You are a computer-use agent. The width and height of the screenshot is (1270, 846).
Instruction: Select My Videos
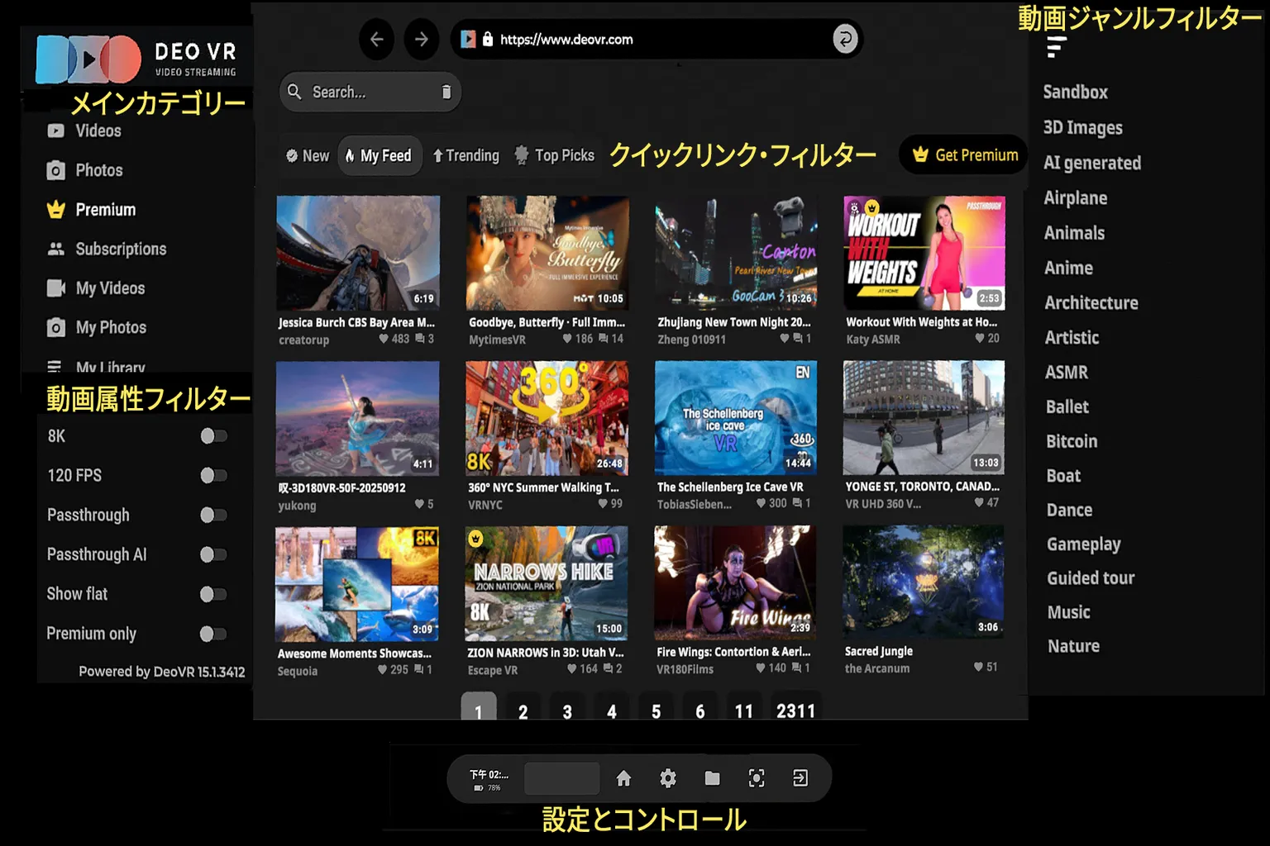(x=110, y=288)
